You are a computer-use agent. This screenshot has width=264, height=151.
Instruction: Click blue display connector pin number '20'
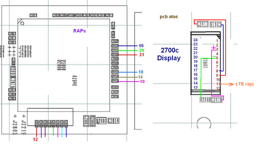(195, 57)
